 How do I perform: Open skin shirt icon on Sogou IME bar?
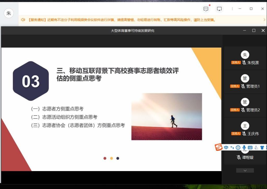point(262,148)
